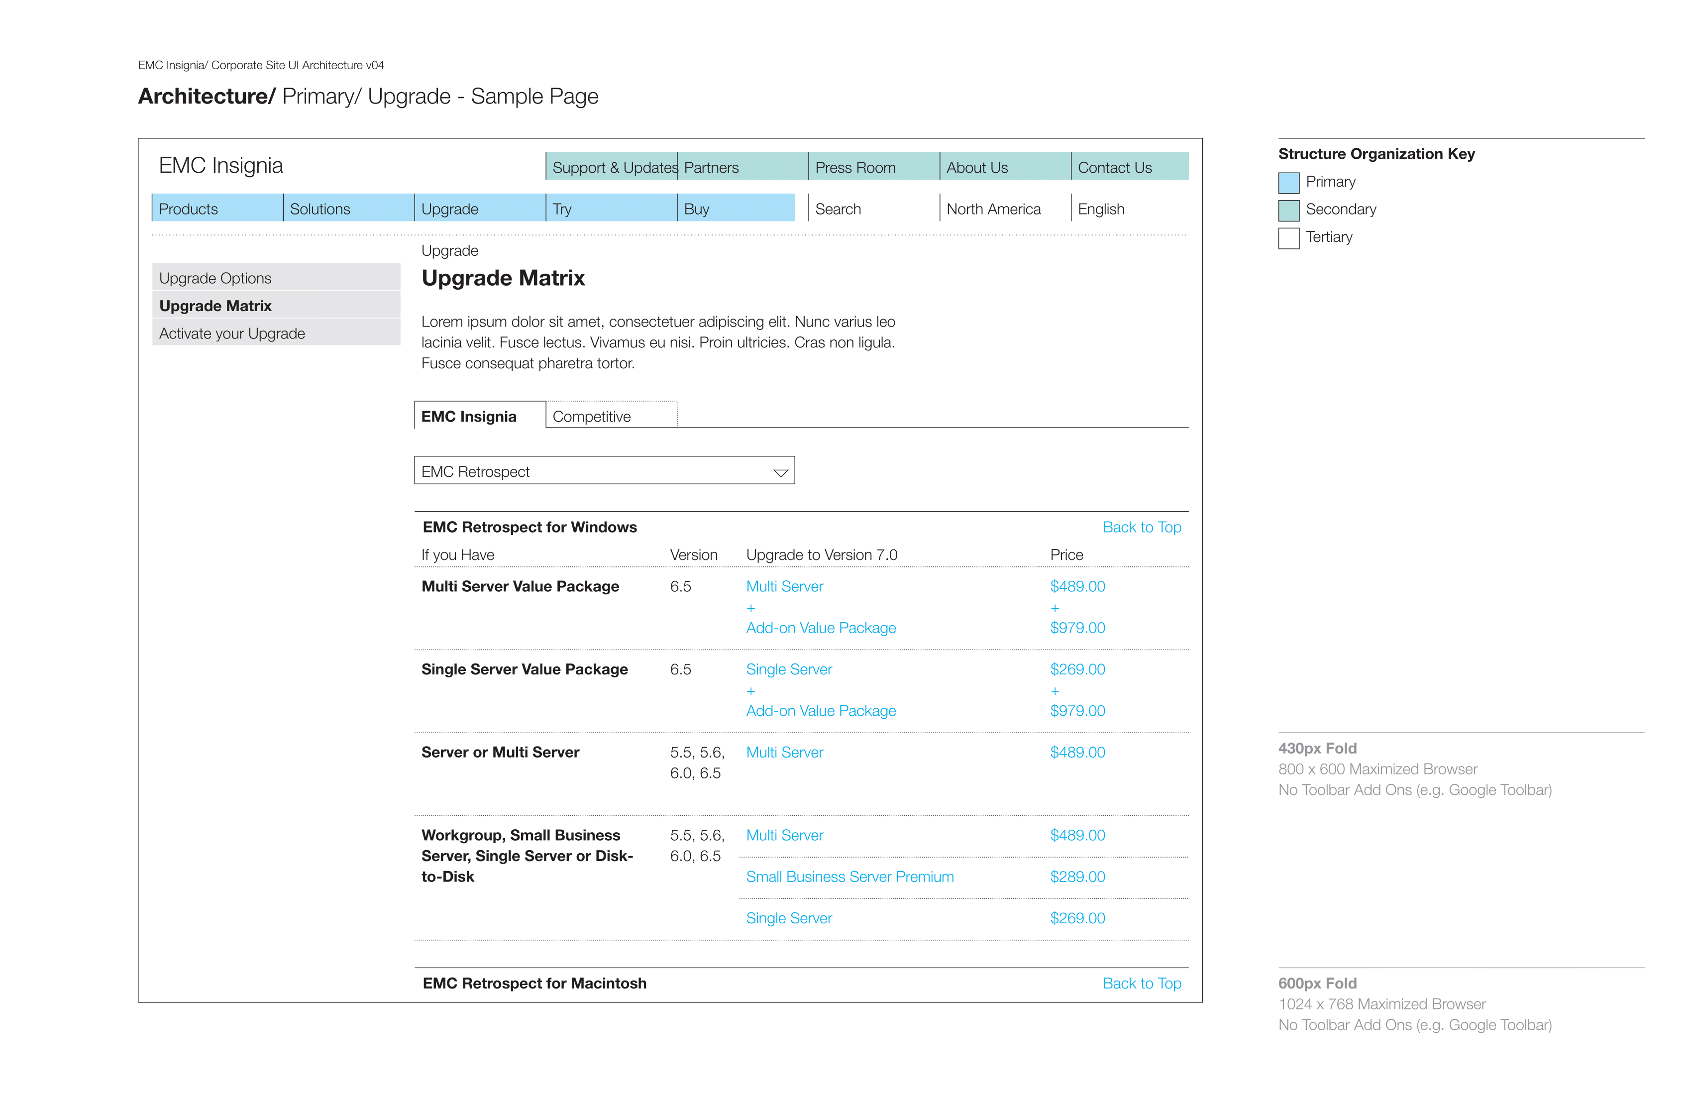
Task: Open the Products primary nav item
Action: 217,208
